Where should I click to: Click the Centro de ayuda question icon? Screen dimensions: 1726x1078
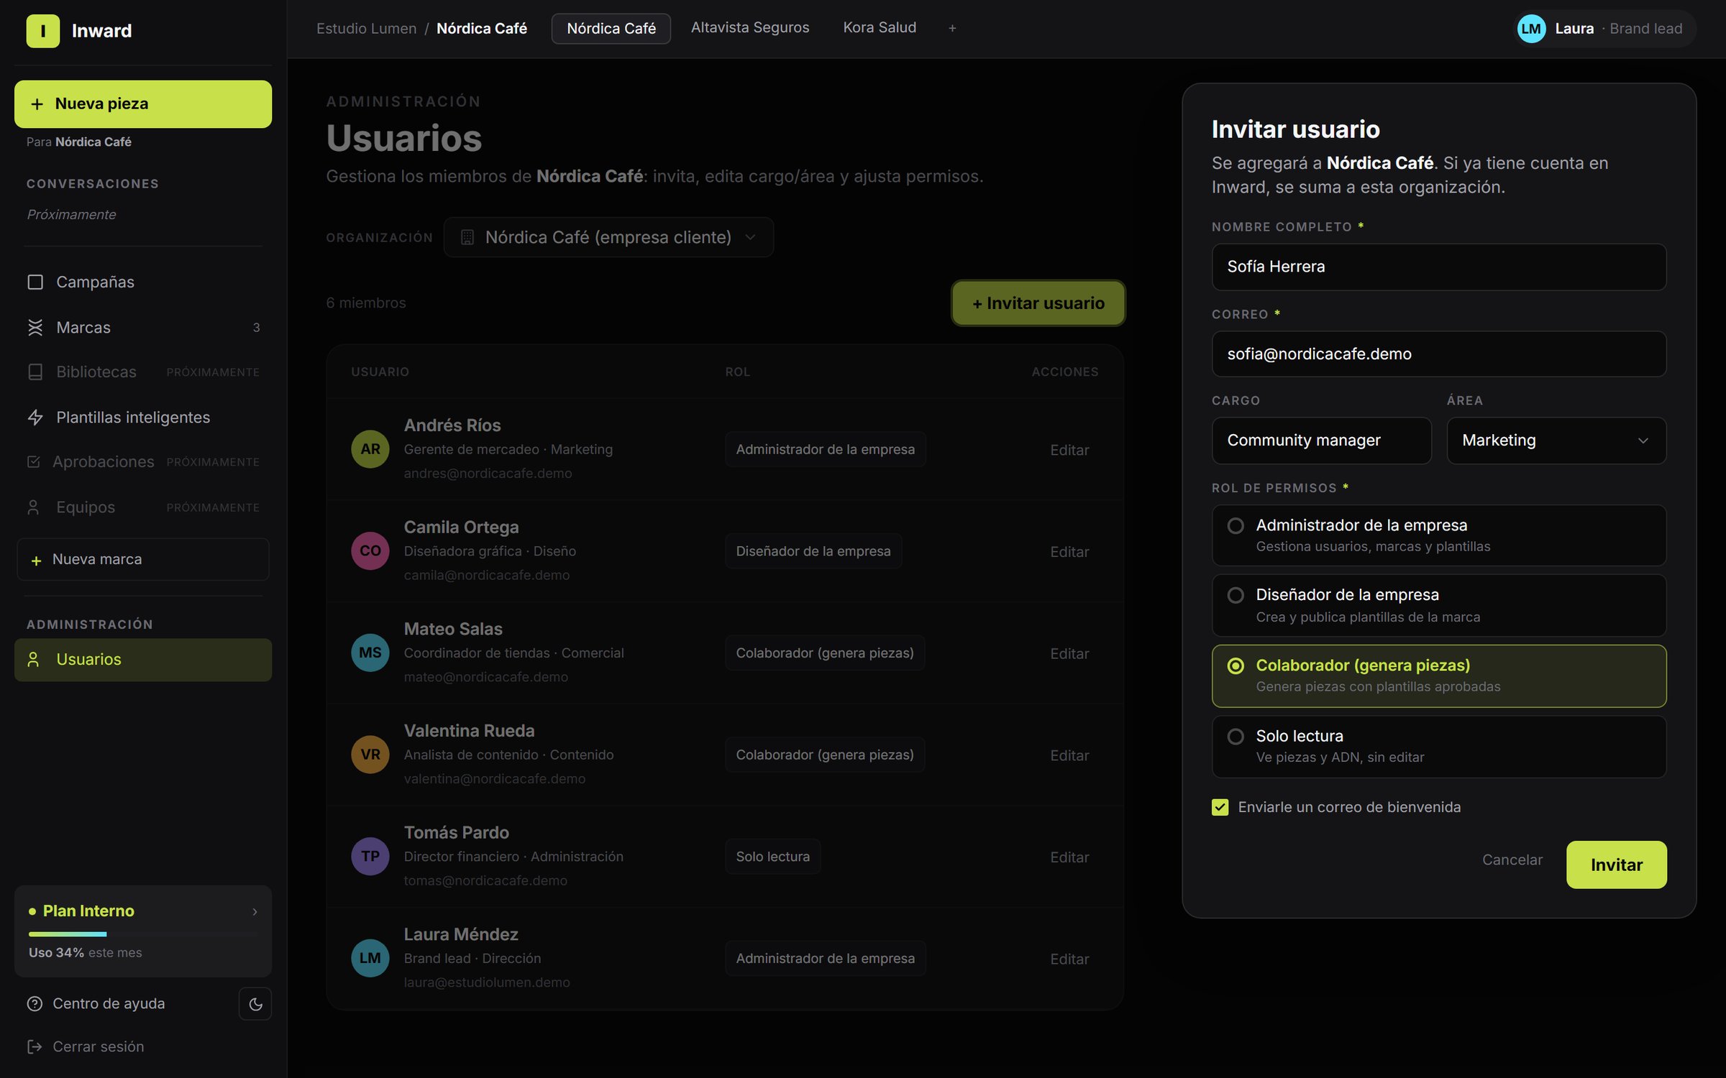(x=35, y=1003)
